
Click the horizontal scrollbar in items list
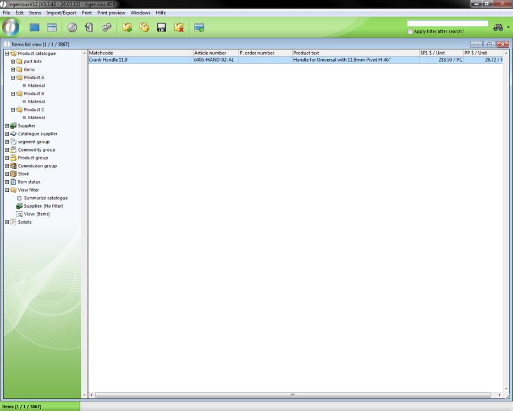click(293, 395)
